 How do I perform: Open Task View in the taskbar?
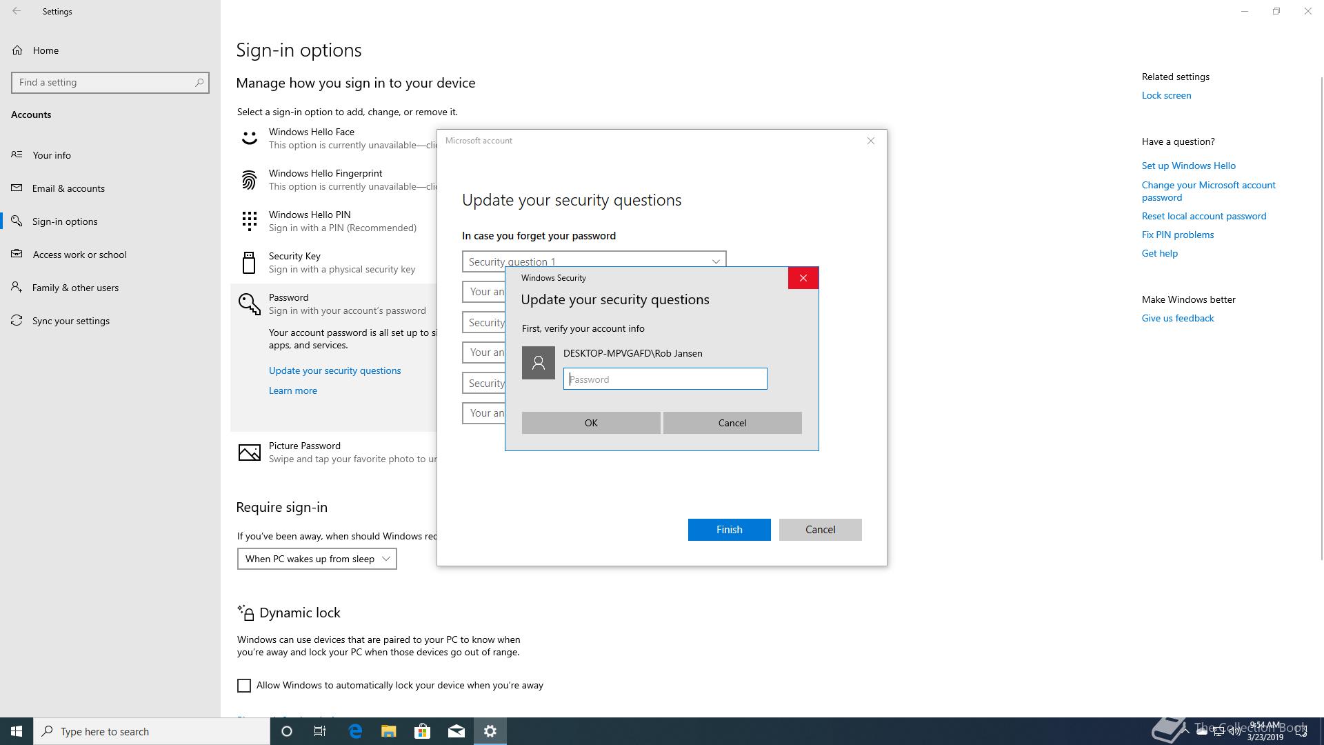(320, 731)
